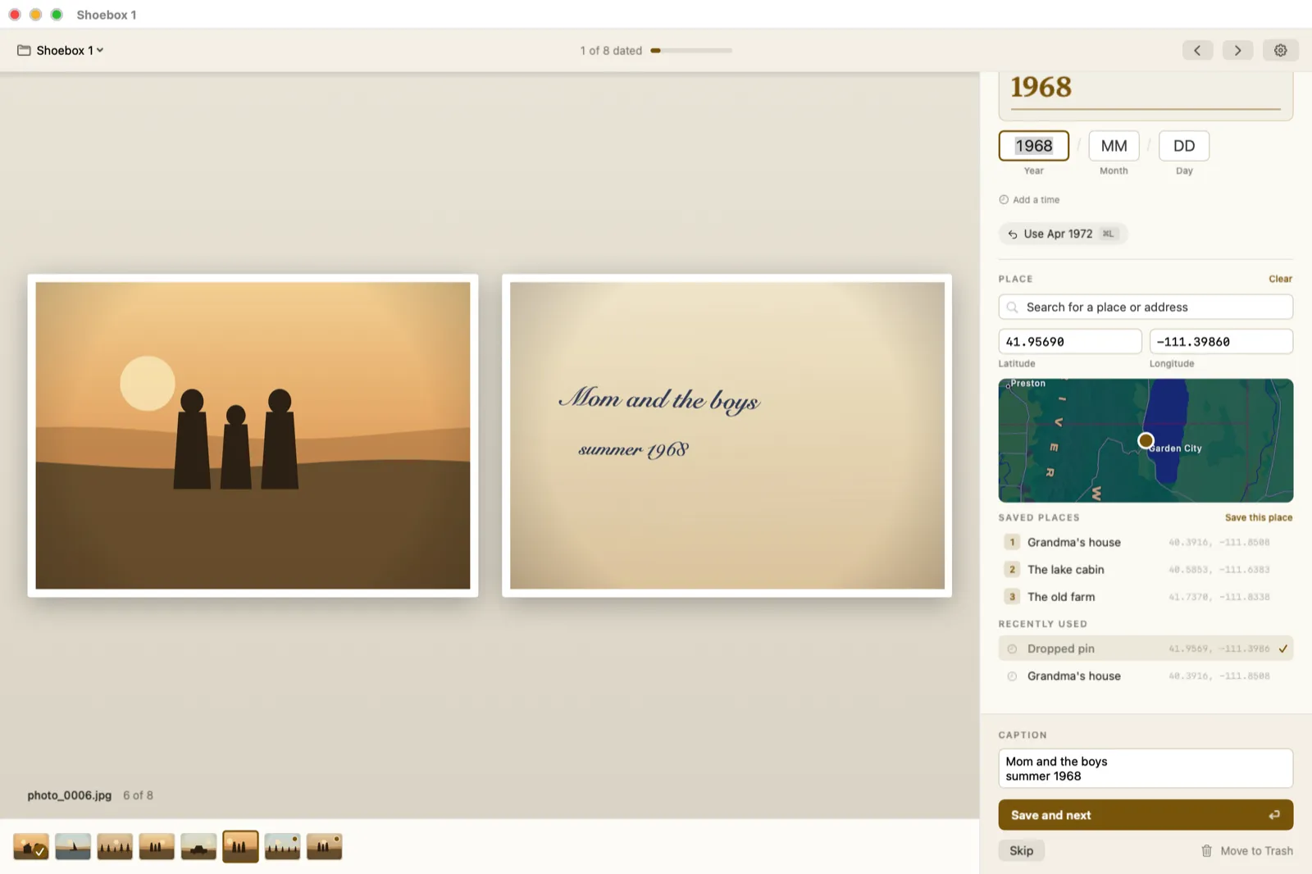Click Save and next button

1146,815
